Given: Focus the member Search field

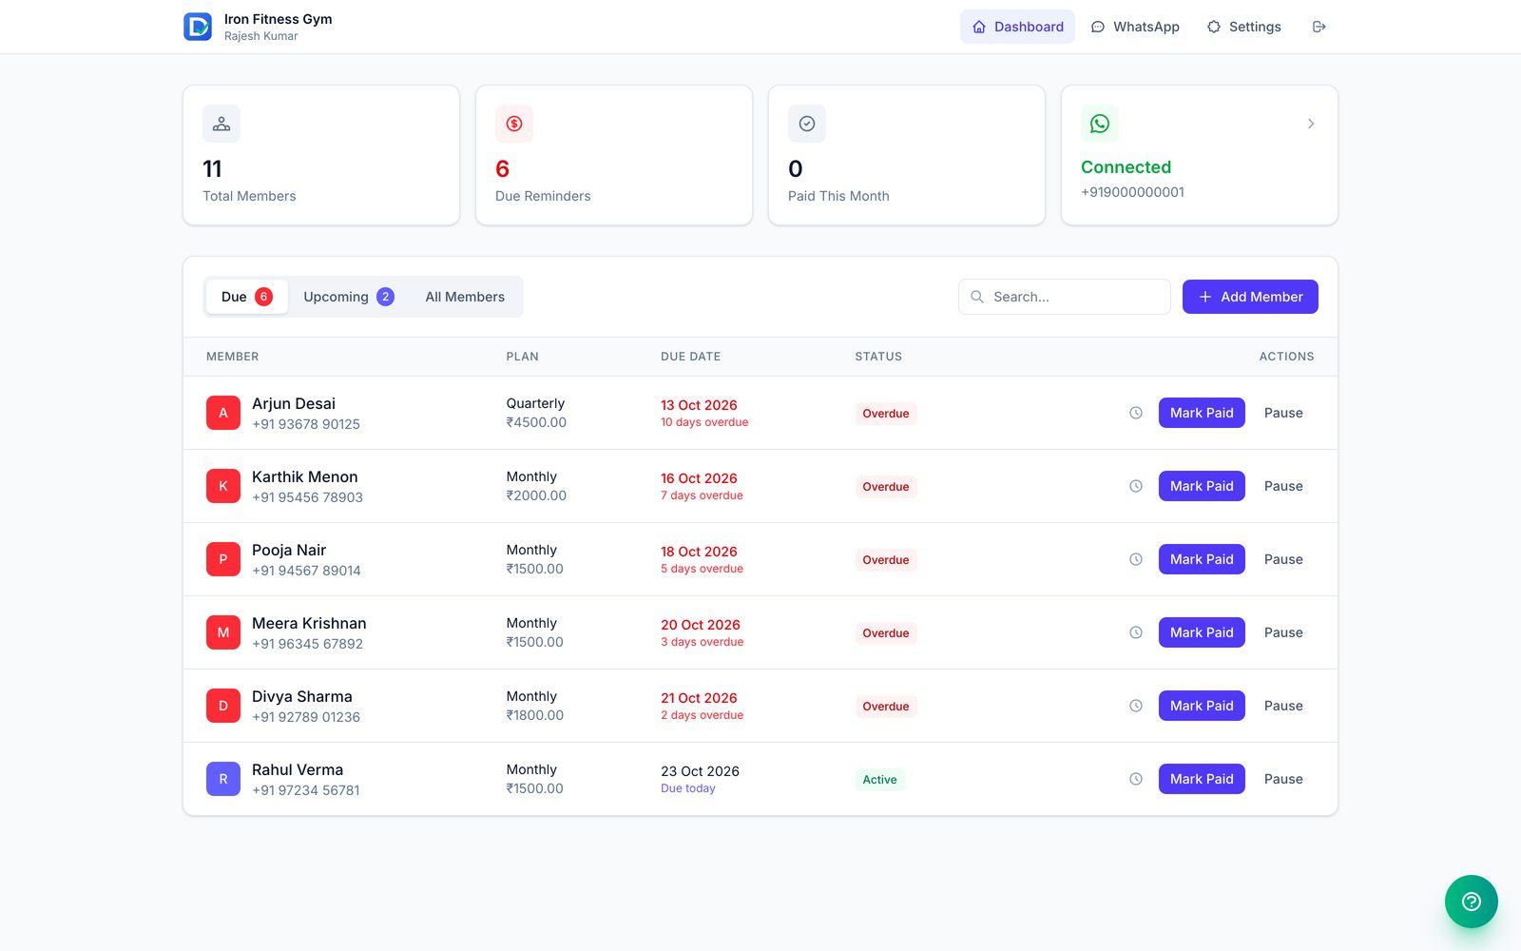Looking at the screenshot, I should point(1065,297).
